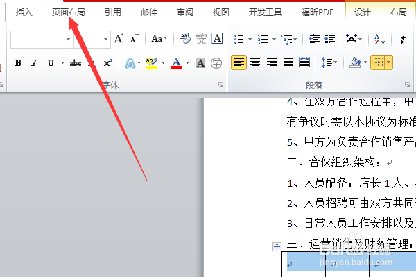This screenshot has width=416, height=277.
Task: Align text left
Action: 239,62
